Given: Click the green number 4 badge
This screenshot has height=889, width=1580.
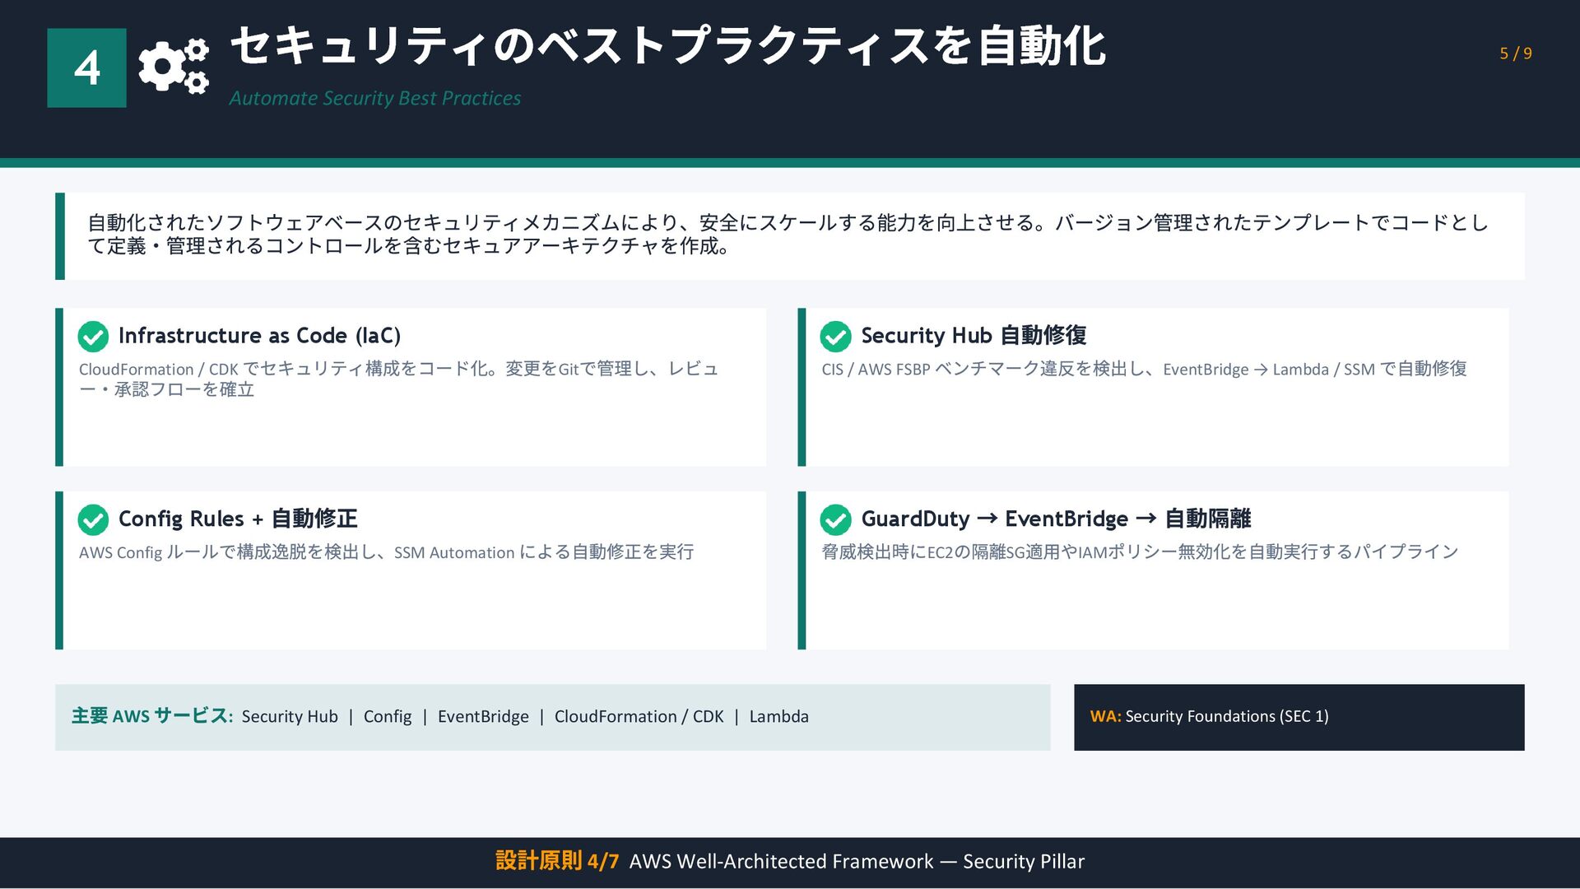Looking at the screenshot, I should click(86, 67).
